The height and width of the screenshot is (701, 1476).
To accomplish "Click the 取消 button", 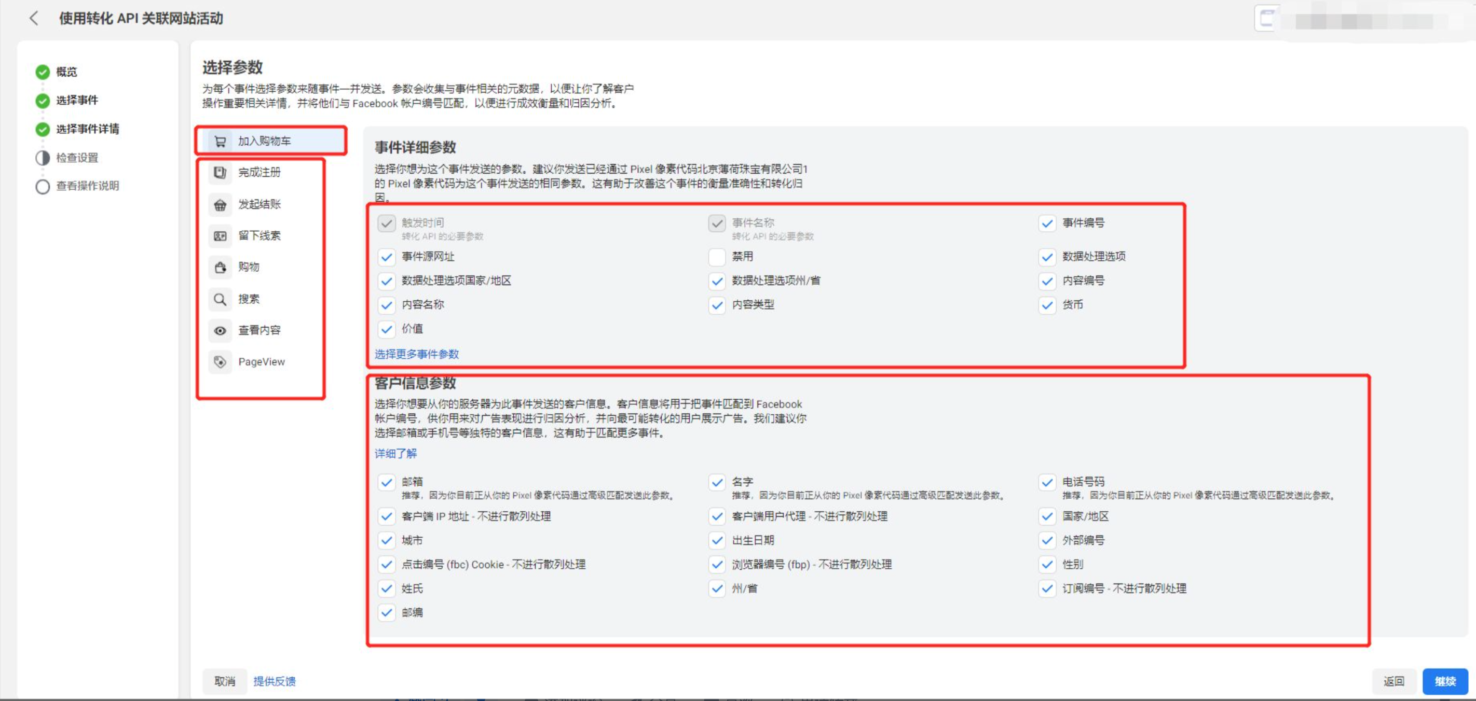I will click(225, 681).
